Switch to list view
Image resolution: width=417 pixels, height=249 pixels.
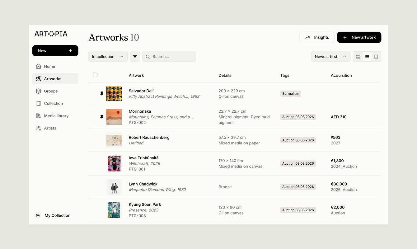367,57
